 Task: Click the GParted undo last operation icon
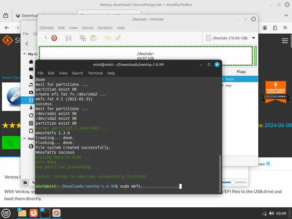tap(108, 38)
